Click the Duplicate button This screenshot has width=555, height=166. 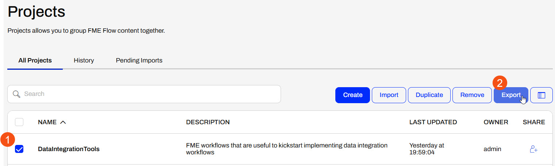coord(429,95)
